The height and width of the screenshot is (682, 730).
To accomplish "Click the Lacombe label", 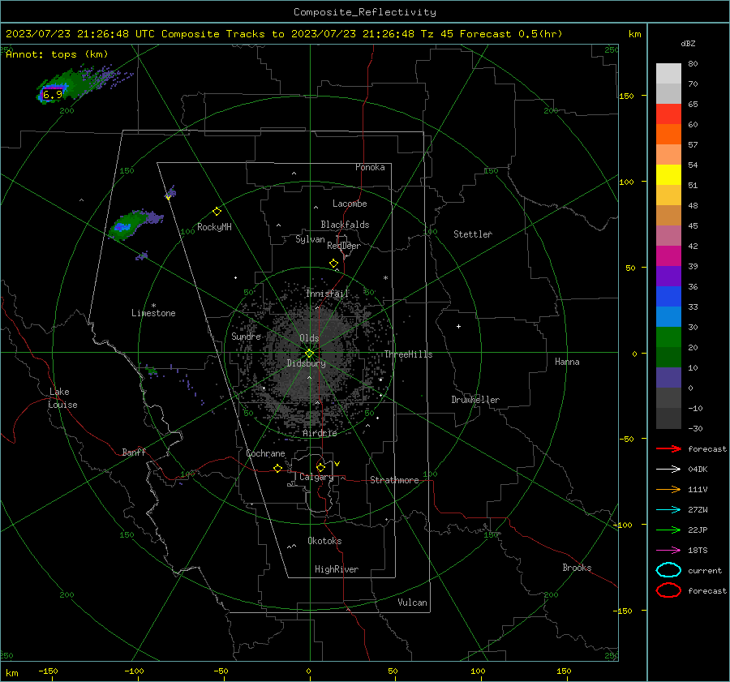I will point(350,204).
